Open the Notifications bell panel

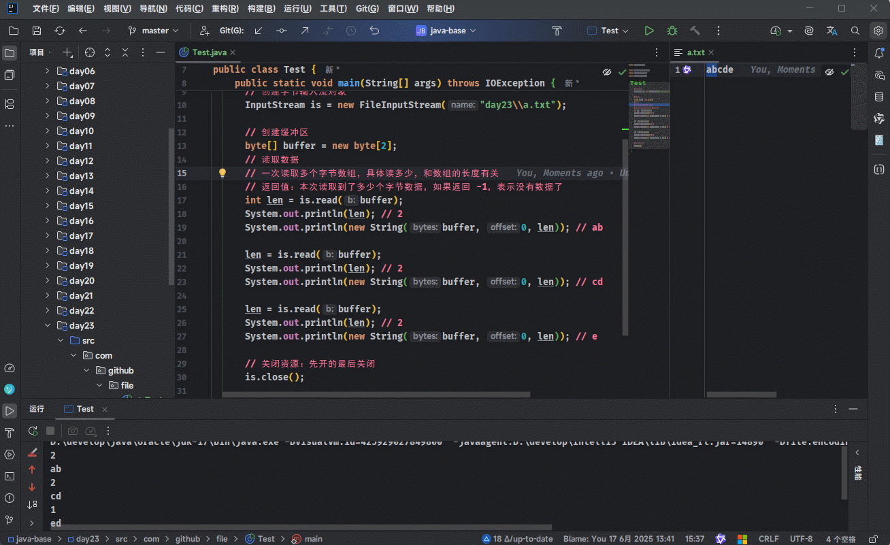click(x=879, y=53)
